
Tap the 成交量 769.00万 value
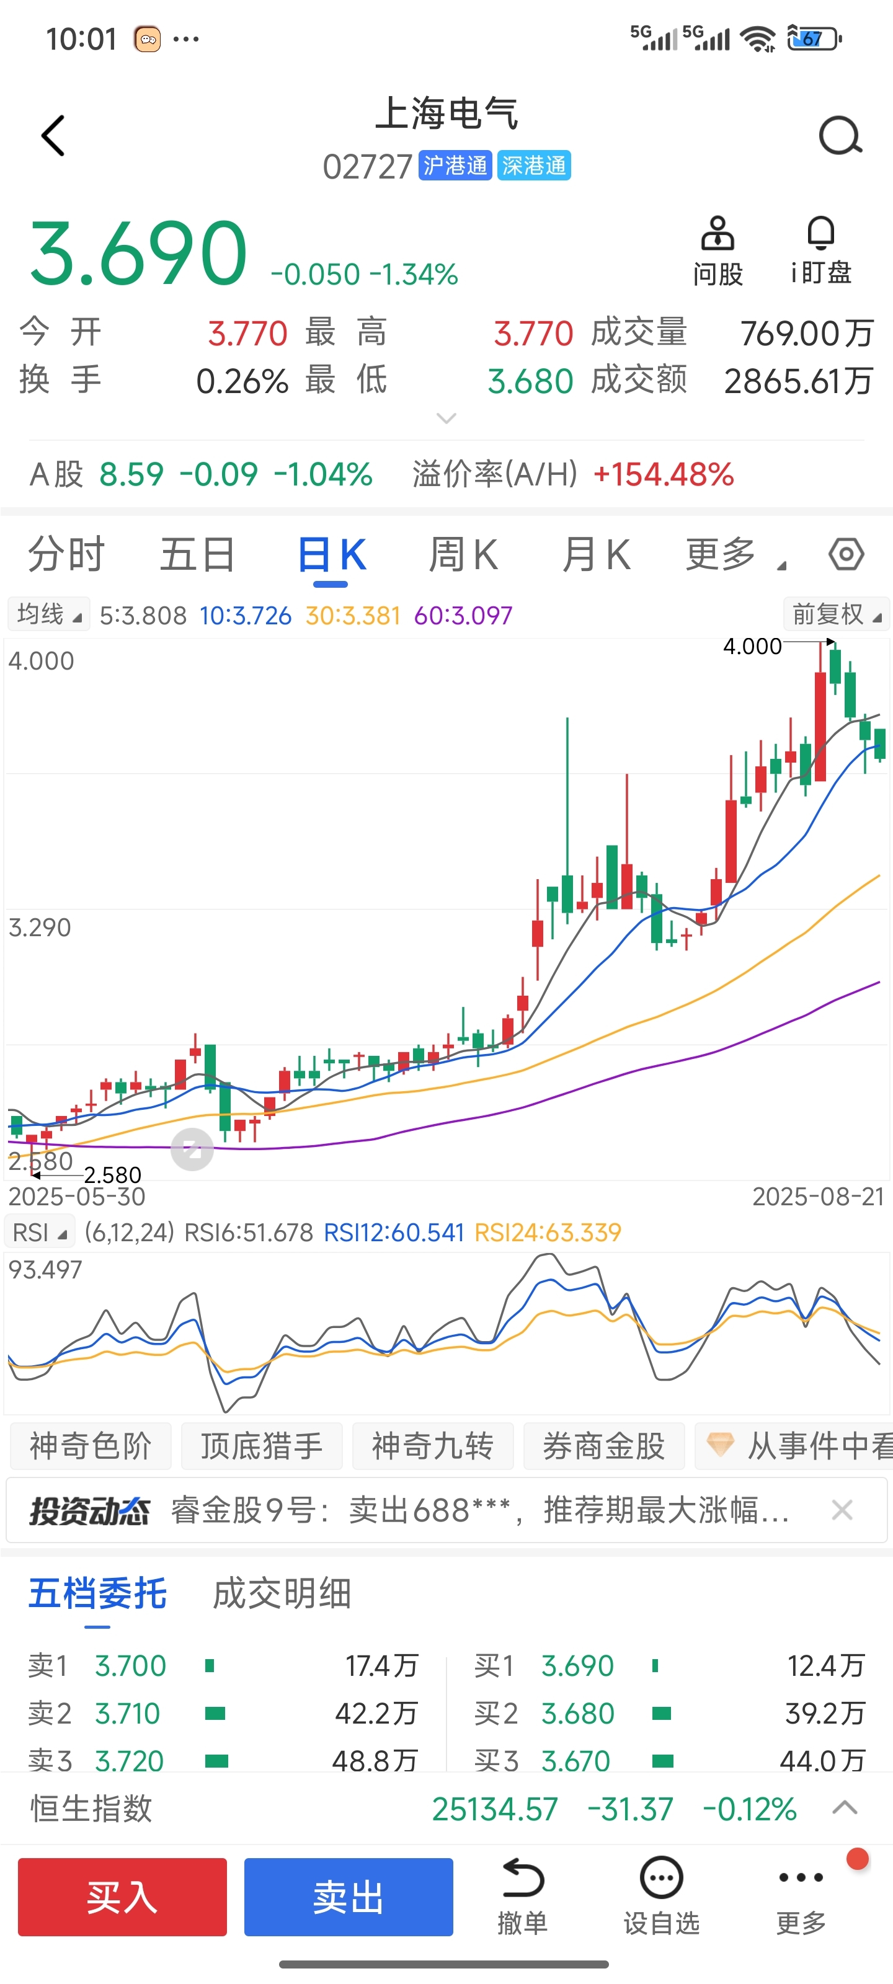(807, 334)
